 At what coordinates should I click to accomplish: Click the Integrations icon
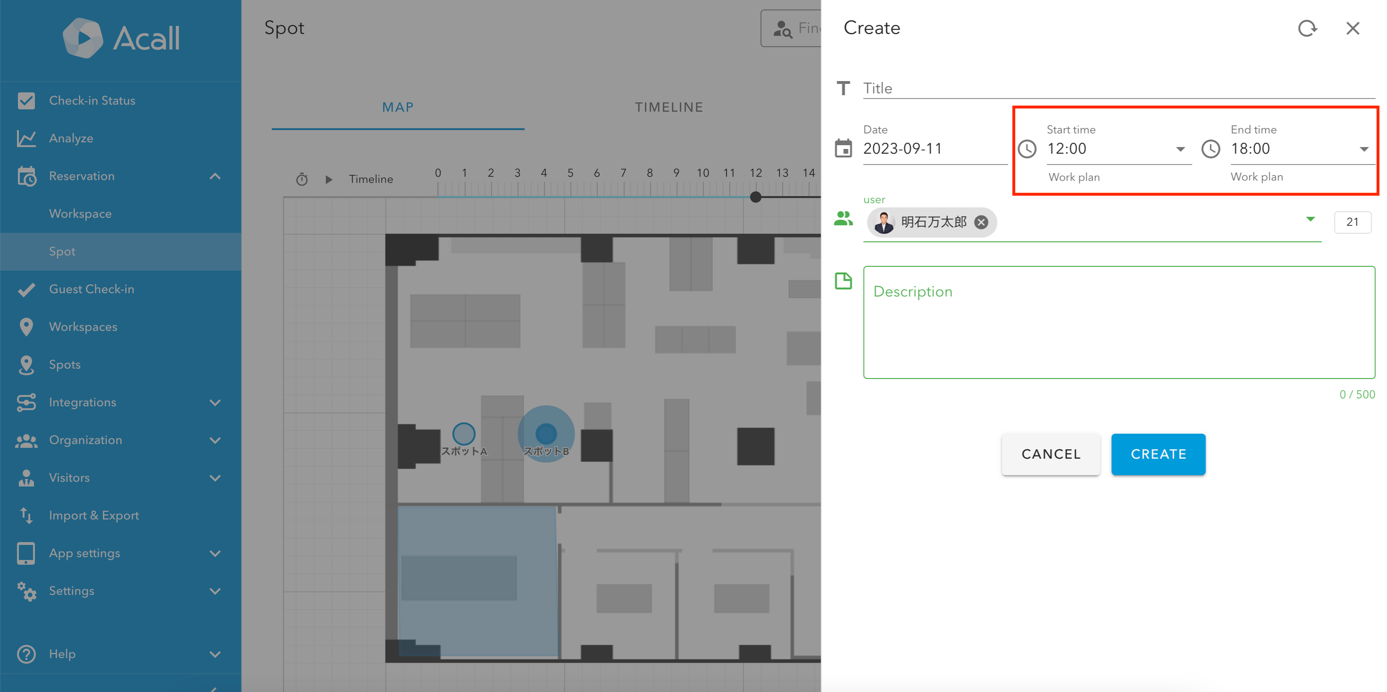coord(26,403)
